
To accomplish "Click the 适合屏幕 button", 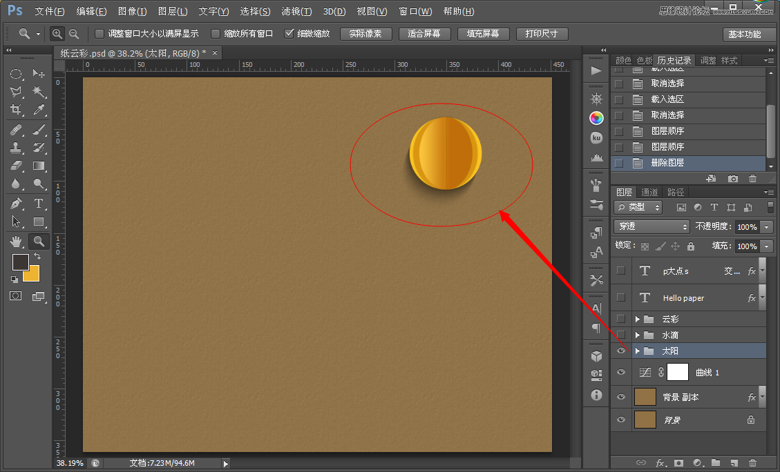I will [x=424, y=34].
